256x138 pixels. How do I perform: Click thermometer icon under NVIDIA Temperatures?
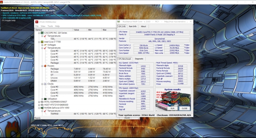[x=45, y=111]
